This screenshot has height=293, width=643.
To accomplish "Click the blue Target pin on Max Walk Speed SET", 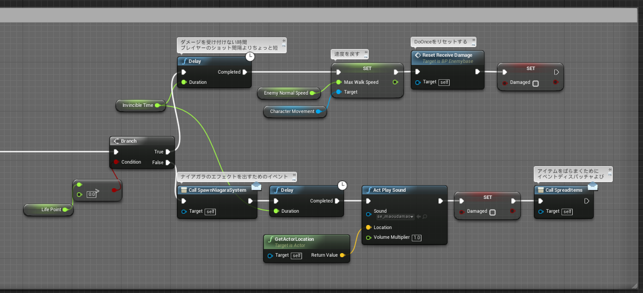I will pos(338,92).
